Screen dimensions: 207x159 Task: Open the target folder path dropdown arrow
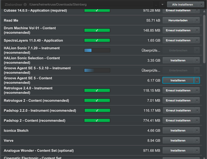click(162, 4)
